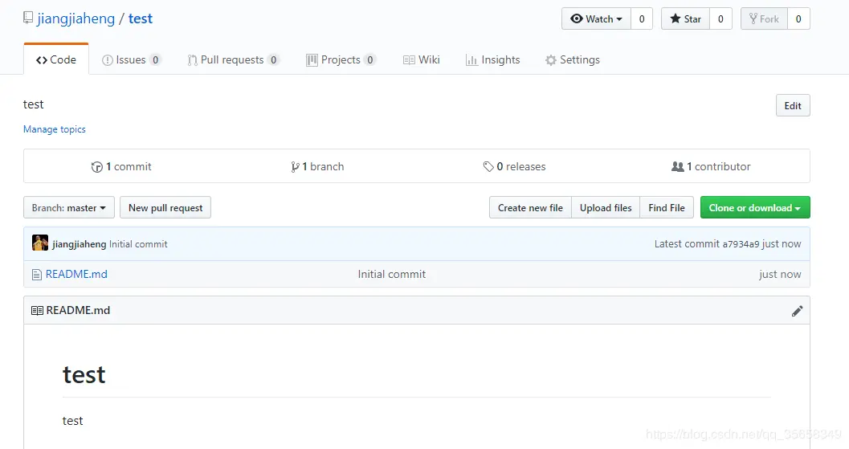Click the watchers count next to Watch
This screenshot has width=849, height=449.
coord(642,19)
